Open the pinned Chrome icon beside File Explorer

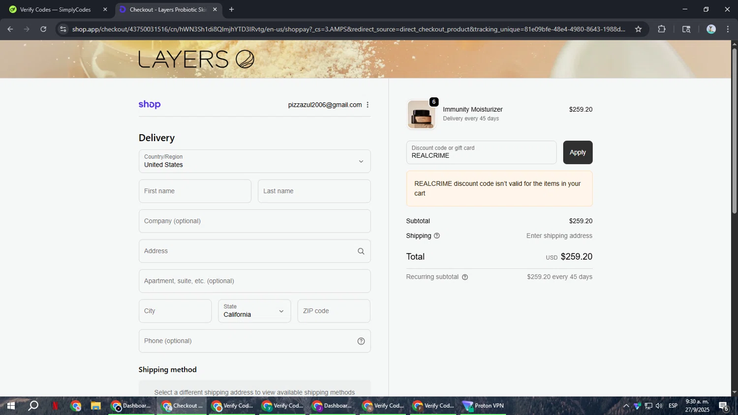(x=76, y=406)
